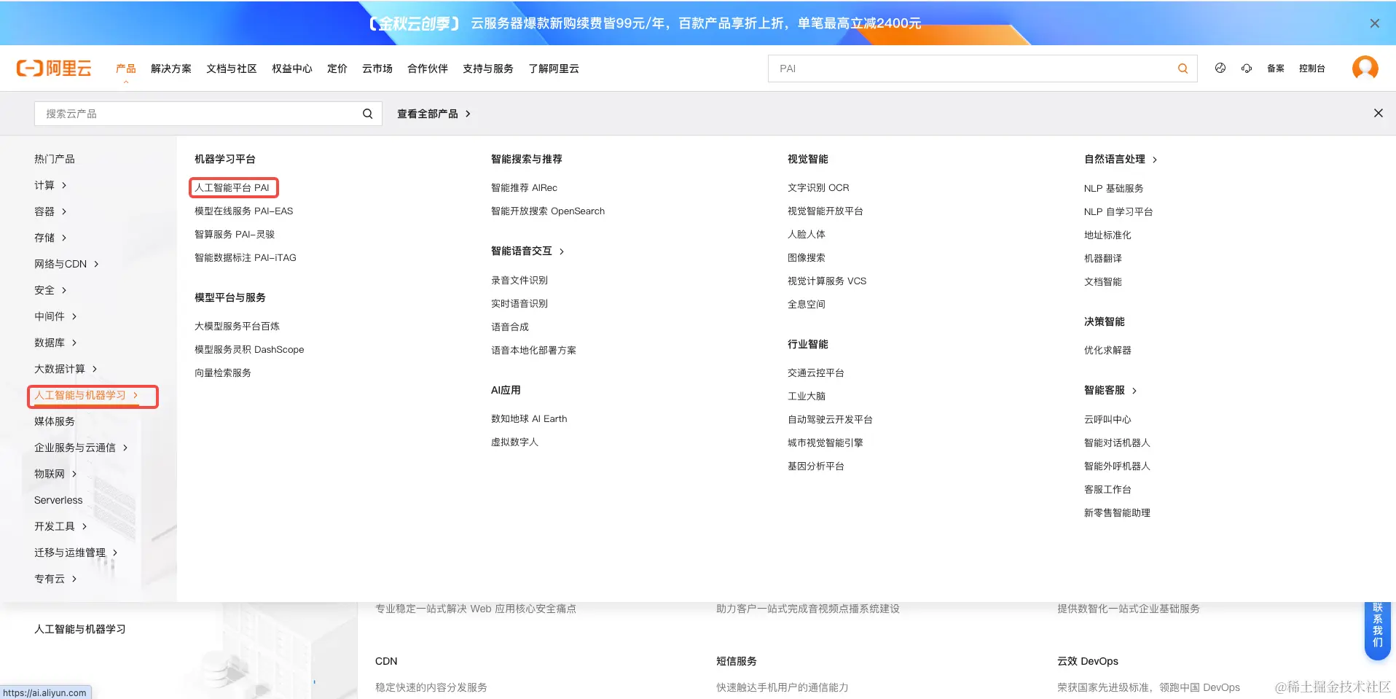The height and width of the screenshot is (699, 1396).
Task: Open 大模型服务平台百炼 link
Action: [237, 326]
